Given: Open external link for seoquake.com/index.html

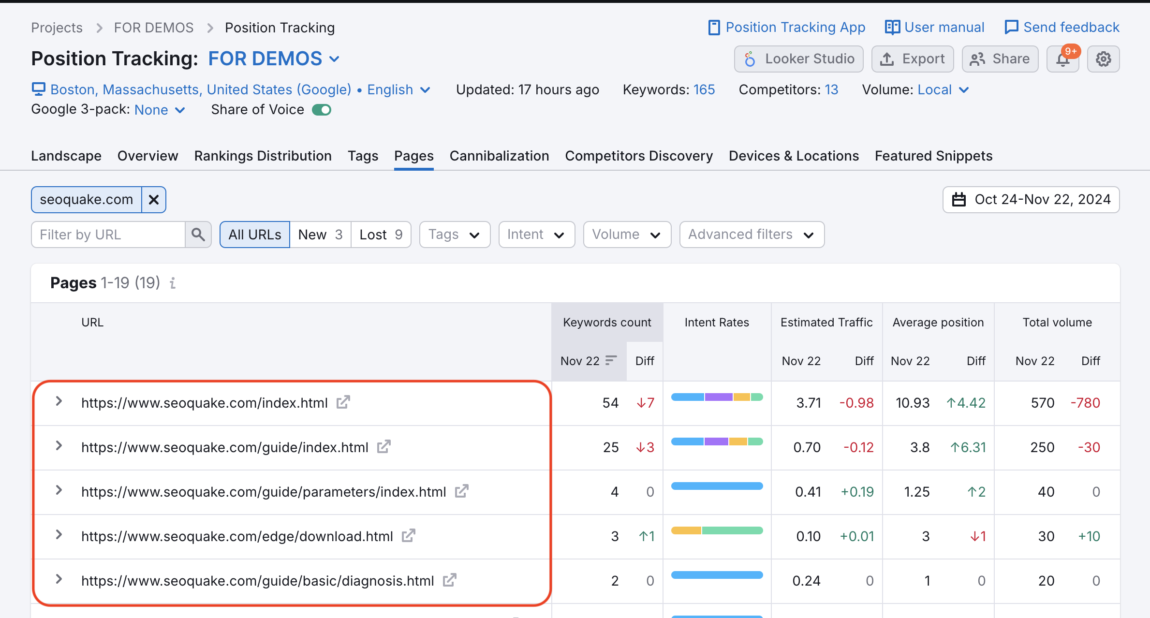Looking at the screenshot, I should click(x=343, y=402).
